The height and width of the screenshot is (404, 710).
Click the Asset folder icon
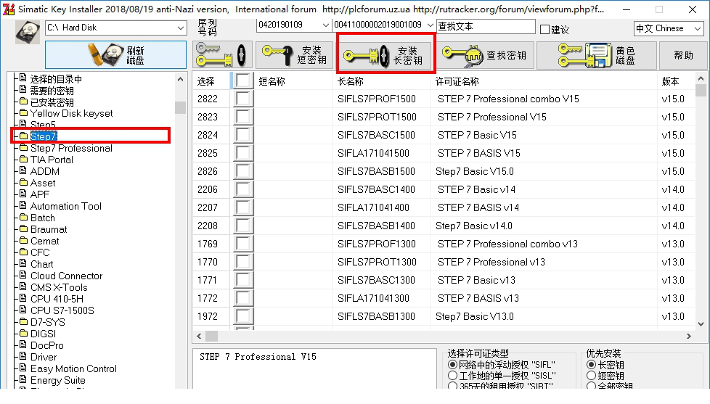[x=23, y=182]
